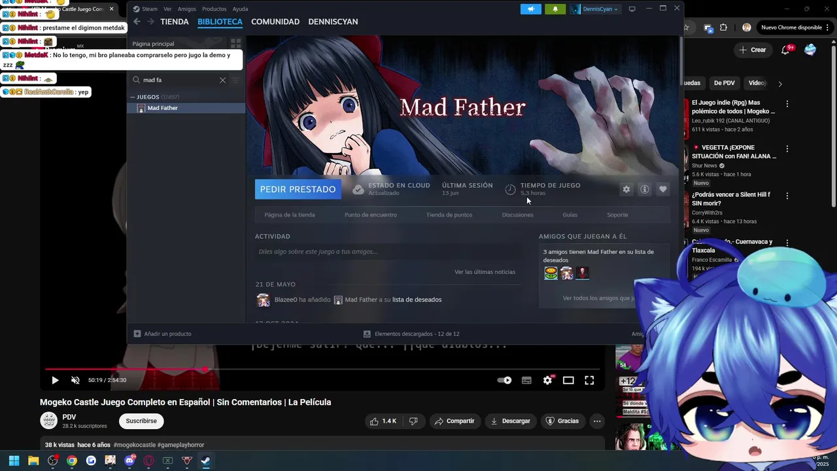Viewport: 837px width, 471px height.
Task: Open the Productos menu
Action: [x=214, y=9]
